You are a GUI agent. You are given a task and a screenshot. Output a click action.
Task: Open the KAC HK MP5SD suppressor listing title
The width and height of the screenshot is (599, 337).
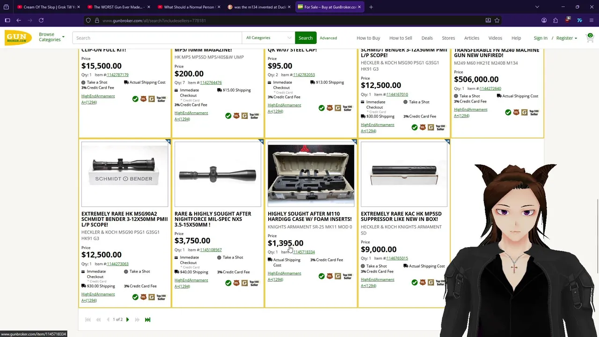click(401, 216)
